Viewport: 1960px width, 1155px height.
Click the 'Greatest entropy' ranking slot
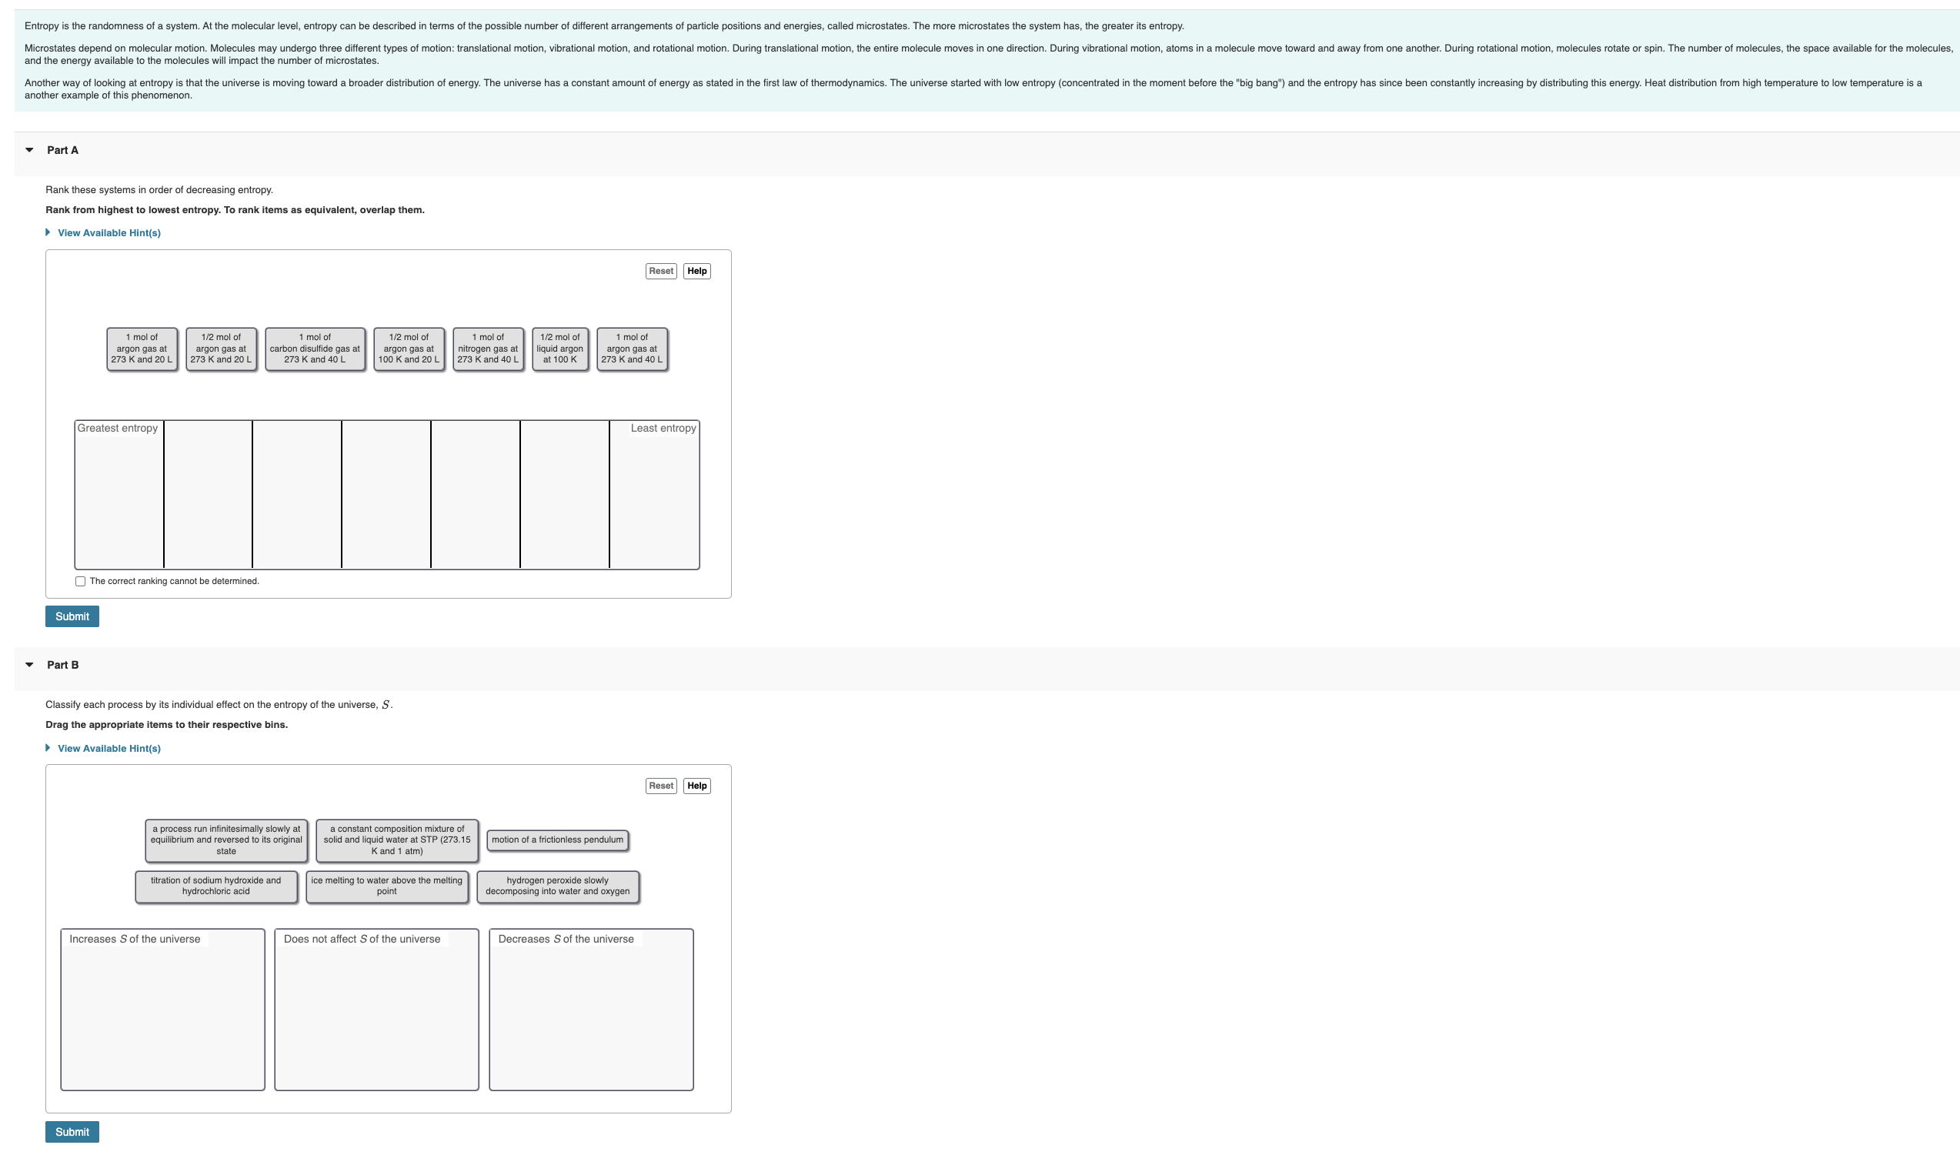pos(119,498)
